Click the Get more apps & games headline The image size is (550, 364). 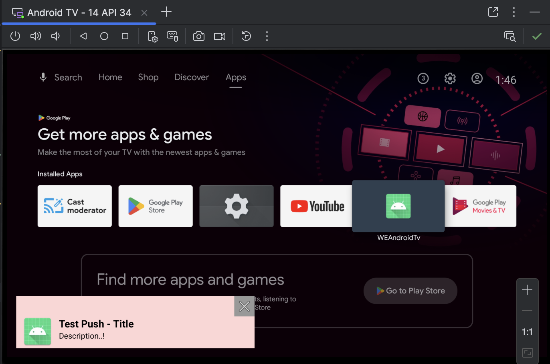click(x=125, y=135)
